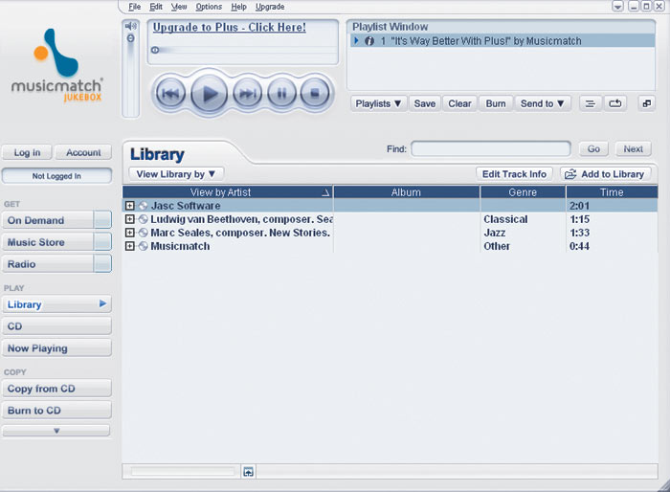Open the Upgrade menu
The height and width of the screenshot is (492, 670).
270,7
